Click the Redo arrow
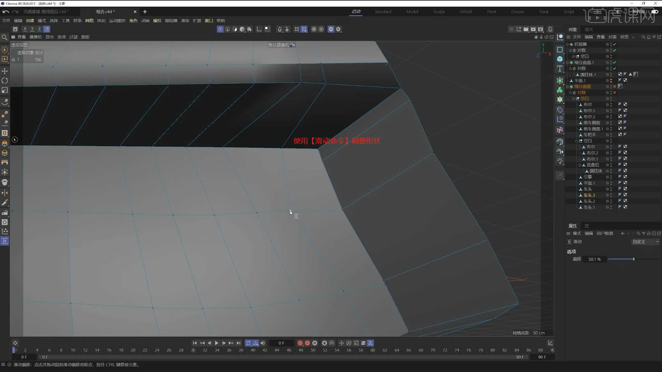This screenshot has width=662, height=372. [15, 12]
